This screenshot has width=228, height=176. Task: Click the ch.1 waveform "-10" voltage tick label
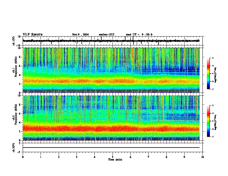[19, 45]
